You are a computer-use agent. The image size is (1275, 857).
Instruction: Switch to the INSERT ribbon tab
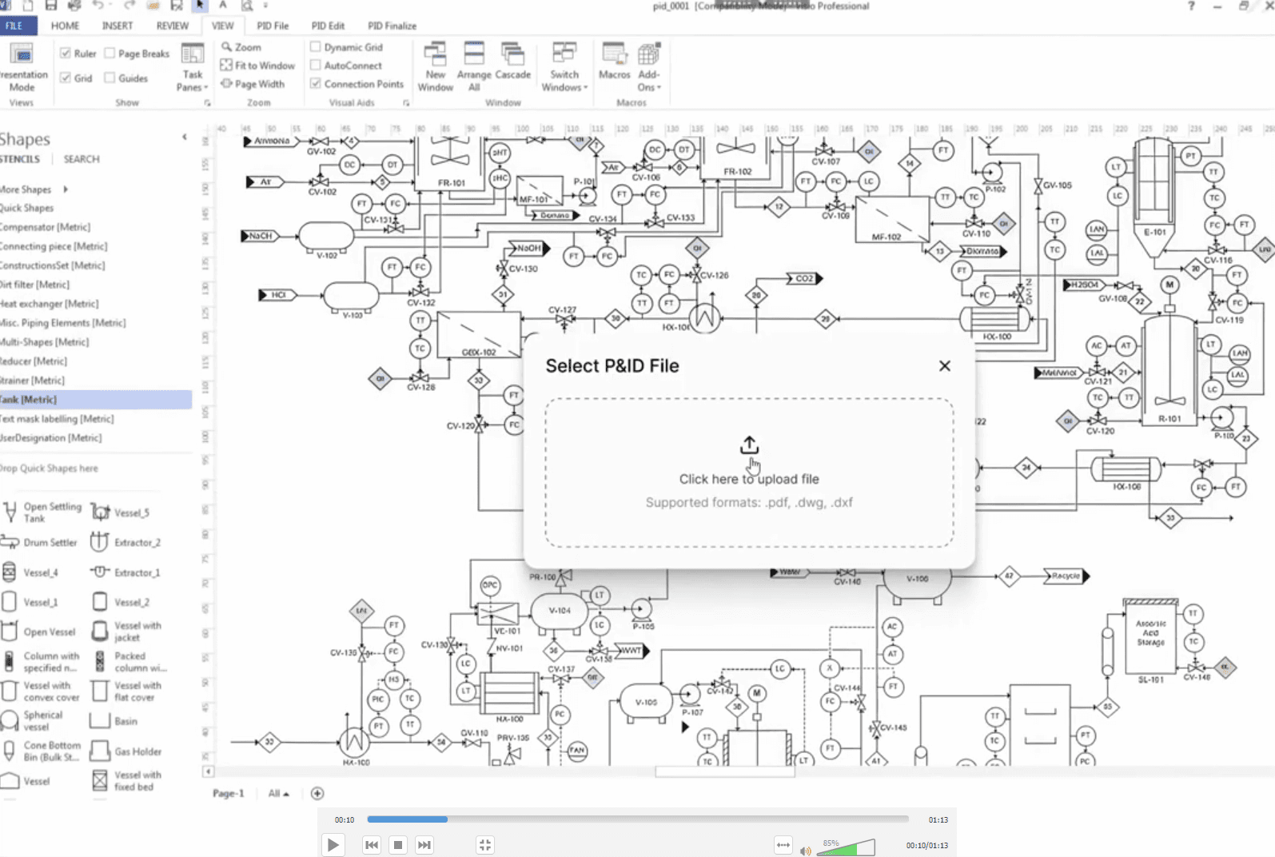tap(118, 26)
